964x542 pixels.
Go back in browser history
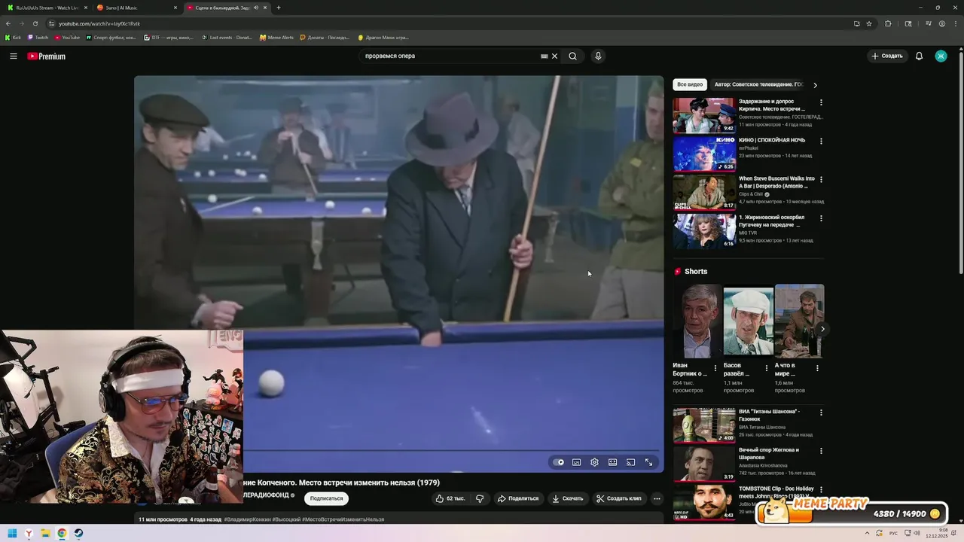point(8,23)
